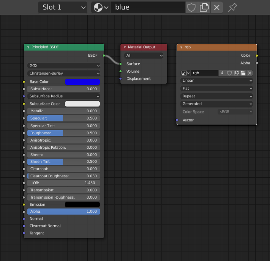The image size is (270, 261).
Task: Open image file with the folder icon
Action: pos(243,73)
